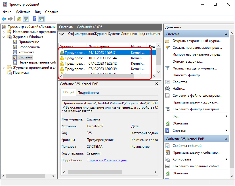Collapse the 'Журналы Windows' tree node
The width and height of the screenshot is (235, 186).
pyautogui.click(x=4, y=37)
